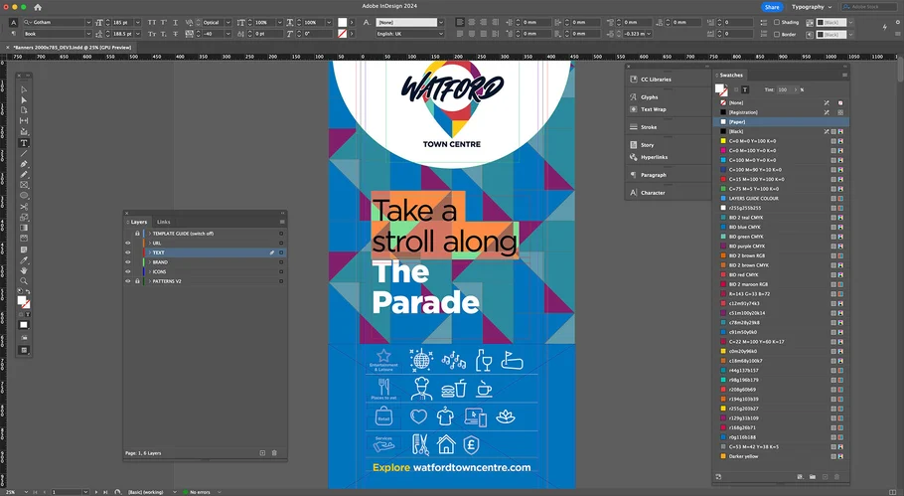Select the BID 2 teal CMYK swatch
Viewport: 904px width, 496px height.
[x=781, y=218]
